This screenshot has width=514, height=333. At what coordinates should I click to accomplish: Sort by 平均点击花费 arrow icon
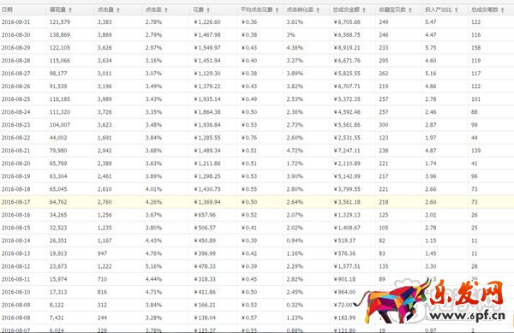coord(277,10)
